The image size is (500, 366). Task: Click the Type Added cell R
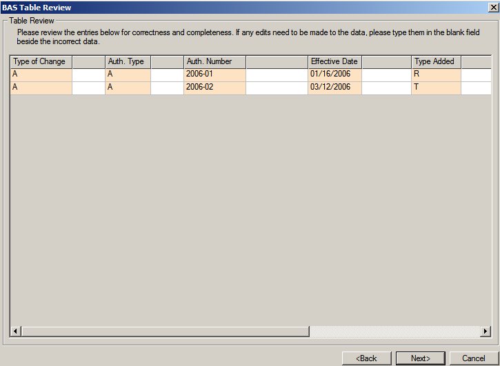pos(436,75)
